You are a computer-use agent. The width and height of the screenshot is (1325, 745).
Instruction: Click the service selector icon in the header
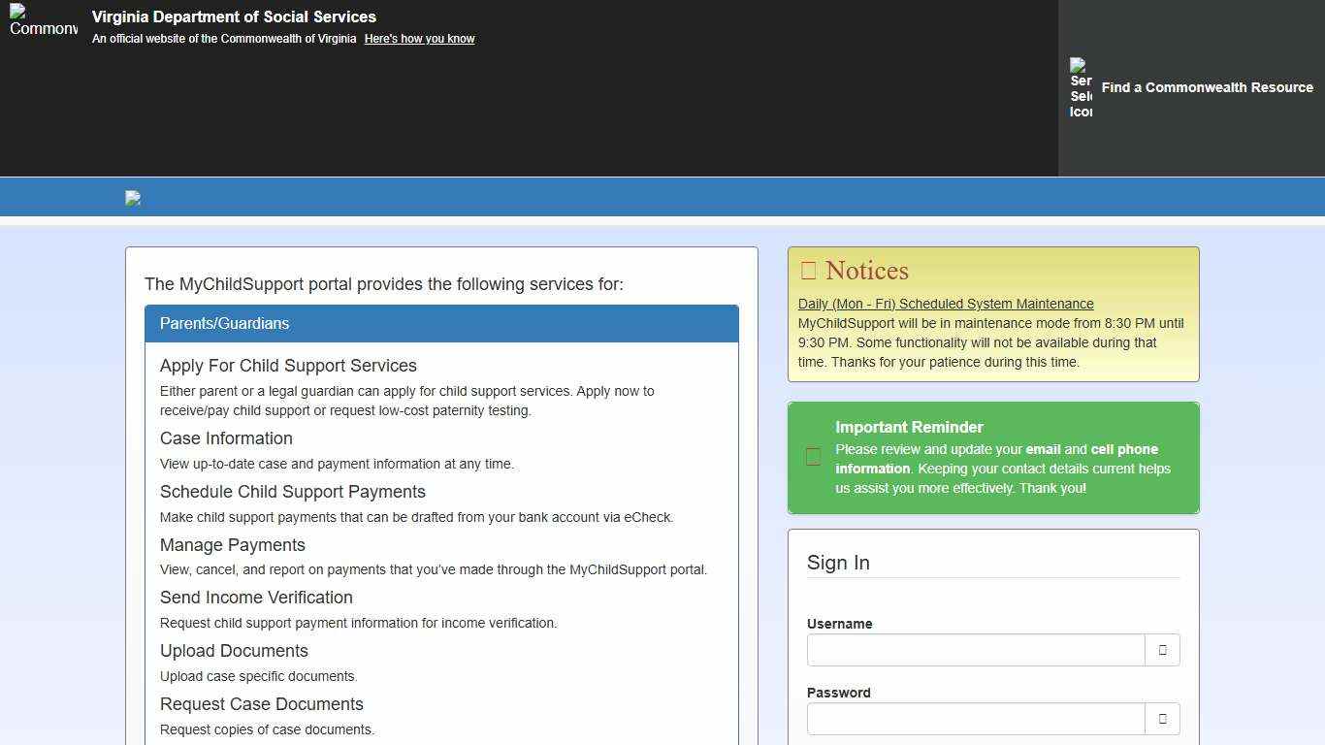[1081, 87]
